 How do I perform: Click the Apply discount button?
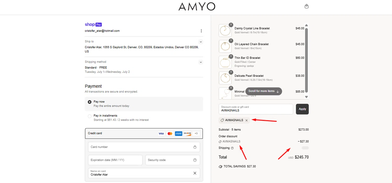tap(302, 109)
